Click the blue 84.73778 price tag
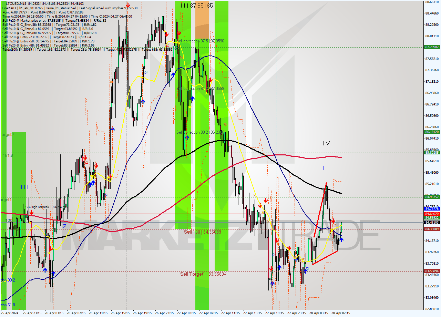The height and width of the screenshot is (317, 441). pos(432,209)
